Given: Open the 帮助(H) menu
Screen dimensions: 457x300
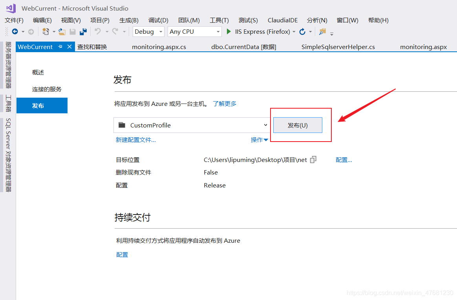Looking at the screenshot, I should point(378,20).
